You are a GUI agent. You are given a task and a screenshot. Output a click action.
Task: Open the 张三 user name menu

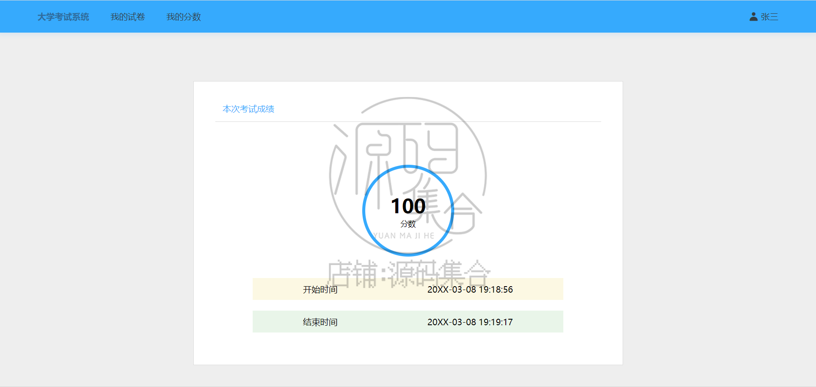[x=769, y=17]
